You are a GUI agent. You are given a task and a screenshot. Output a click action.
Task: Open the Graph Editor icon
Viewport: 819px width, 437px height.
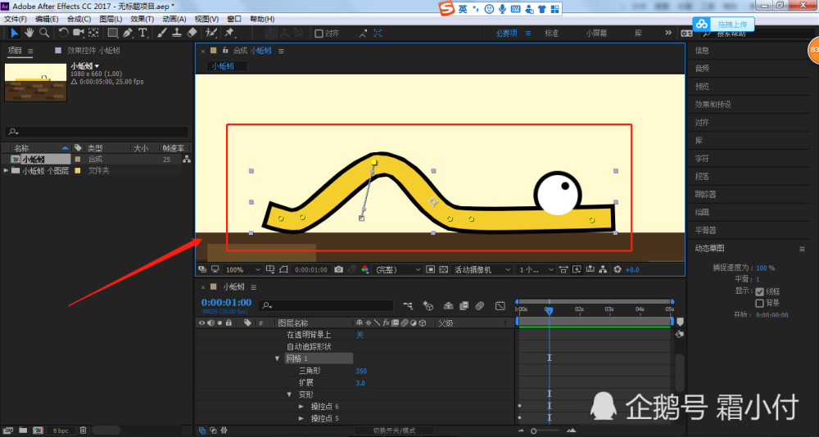[500, 305]
